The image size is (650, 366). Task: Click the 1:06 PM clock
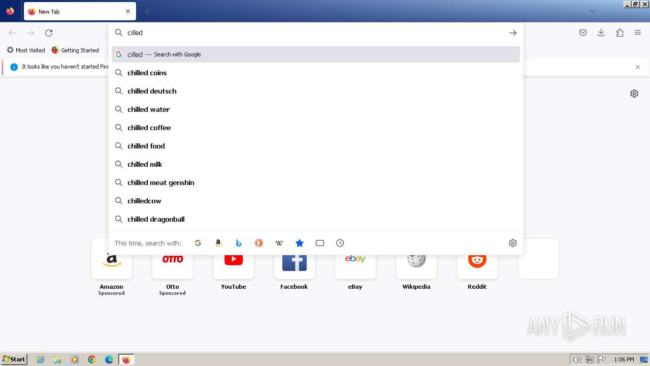[x=624, y=359]
